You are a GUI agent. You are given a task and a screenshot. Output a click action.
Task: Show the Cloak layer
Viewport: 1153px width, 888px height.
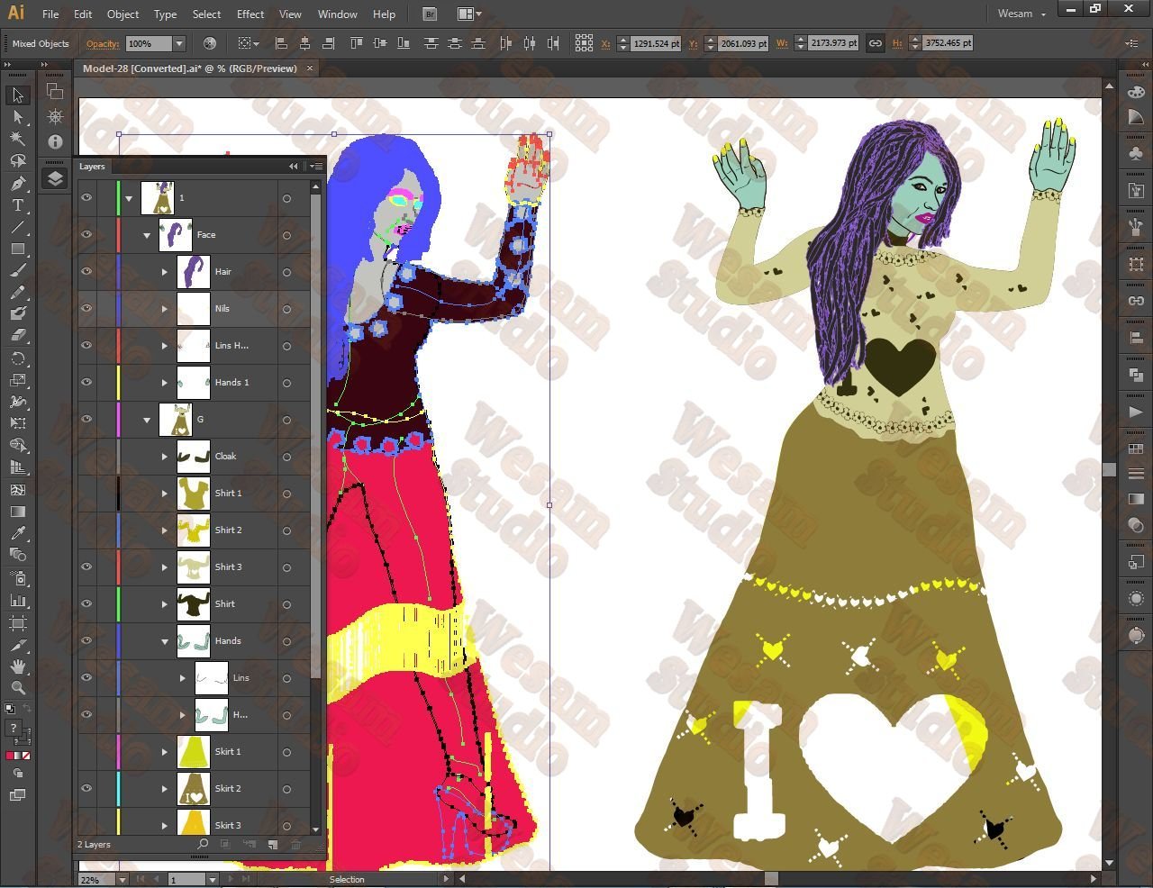(x=86, y=456)
